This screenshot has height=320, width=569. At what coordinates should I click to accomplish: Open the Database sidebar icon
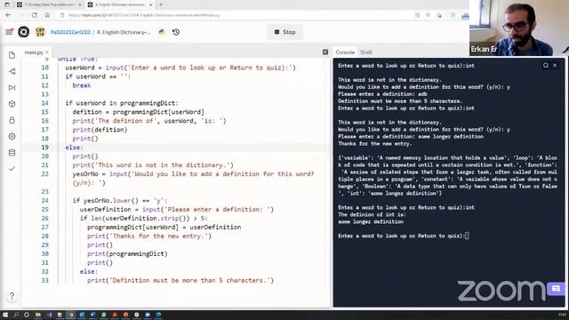(x=12, y=152)
